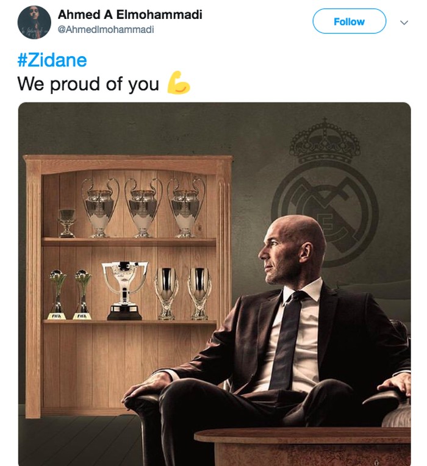Click the left FIFA-labeled trophy

tap(57, 294)
